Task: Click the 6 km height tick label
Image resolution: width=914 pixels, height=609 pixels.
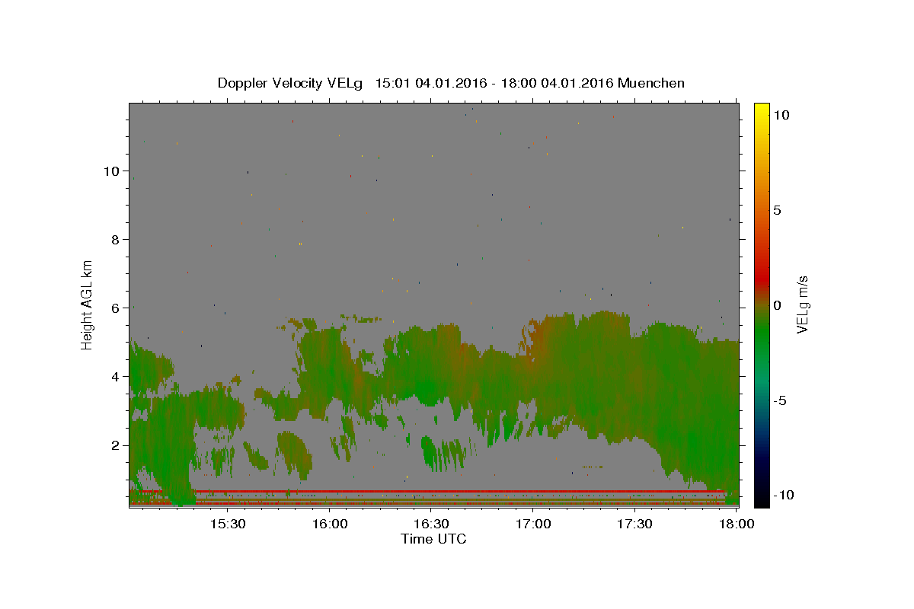Action: coord(116,308)
